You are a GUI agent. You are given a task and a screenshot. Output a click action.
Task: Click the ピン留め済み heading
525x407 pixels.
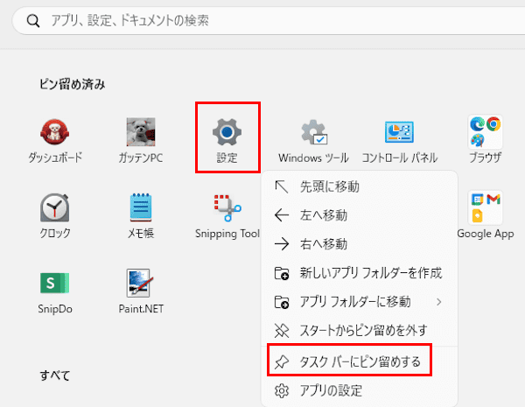click(x=73, y=84)
